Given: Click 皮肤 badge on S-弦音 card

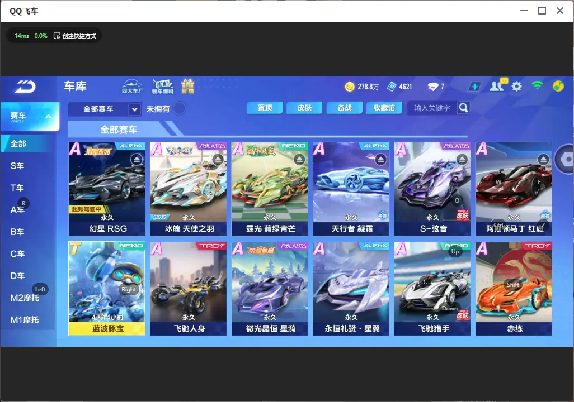Looking at the screenshot, I should (463, 216).
